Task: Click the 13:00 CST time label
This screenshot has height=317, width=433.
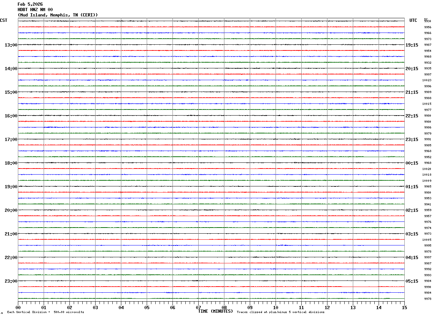Action: pos(11,45)
